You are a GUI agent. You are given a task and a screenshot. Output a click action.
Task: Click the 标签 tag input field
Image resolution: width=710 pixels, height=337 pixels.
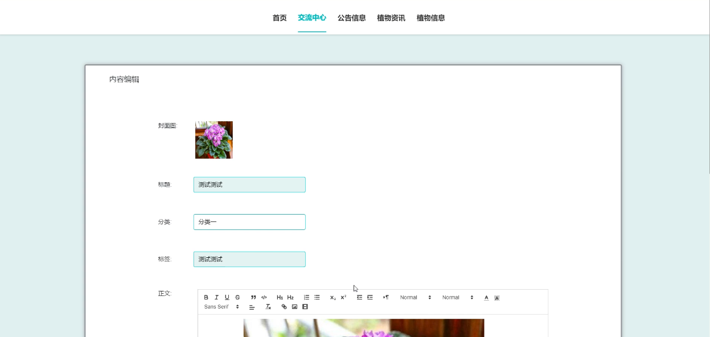coord(249,259)
